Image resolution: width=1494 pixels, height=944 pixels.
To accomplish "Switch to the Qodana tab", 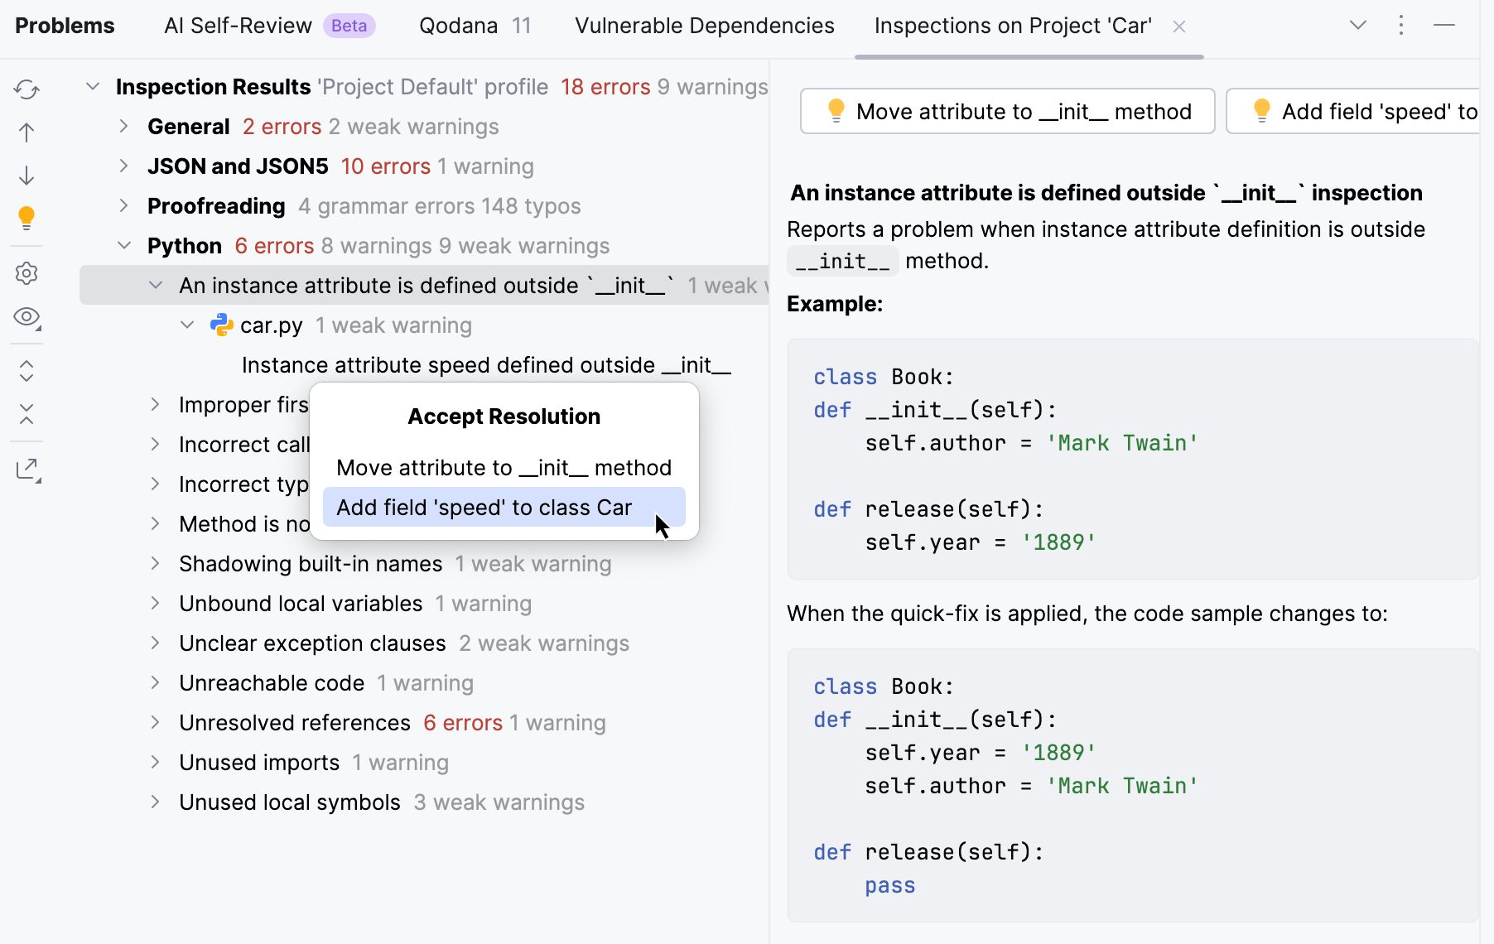I will point(475,26).
